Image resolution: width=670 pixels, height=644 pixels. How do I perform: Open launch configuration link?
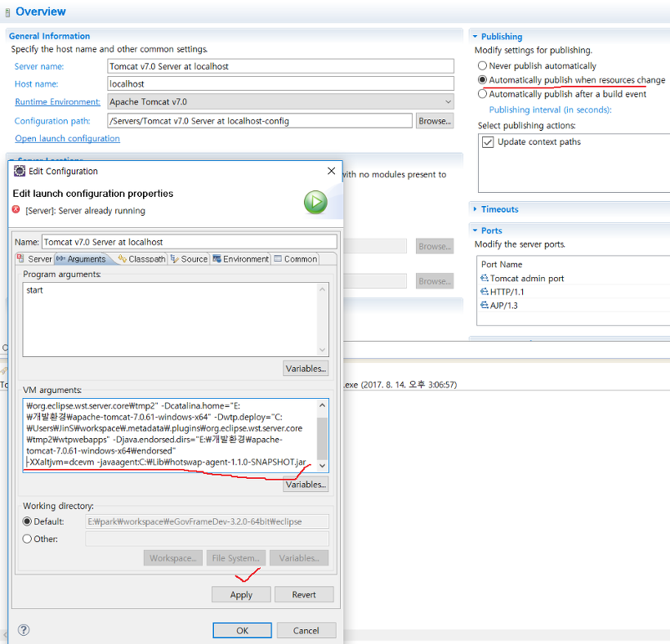point(68,138)
